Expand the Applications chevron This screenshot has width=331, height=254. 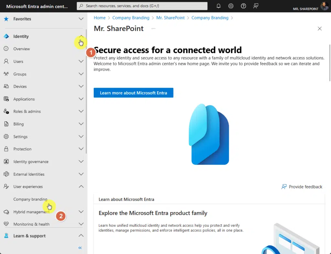[x=81, y=99]
